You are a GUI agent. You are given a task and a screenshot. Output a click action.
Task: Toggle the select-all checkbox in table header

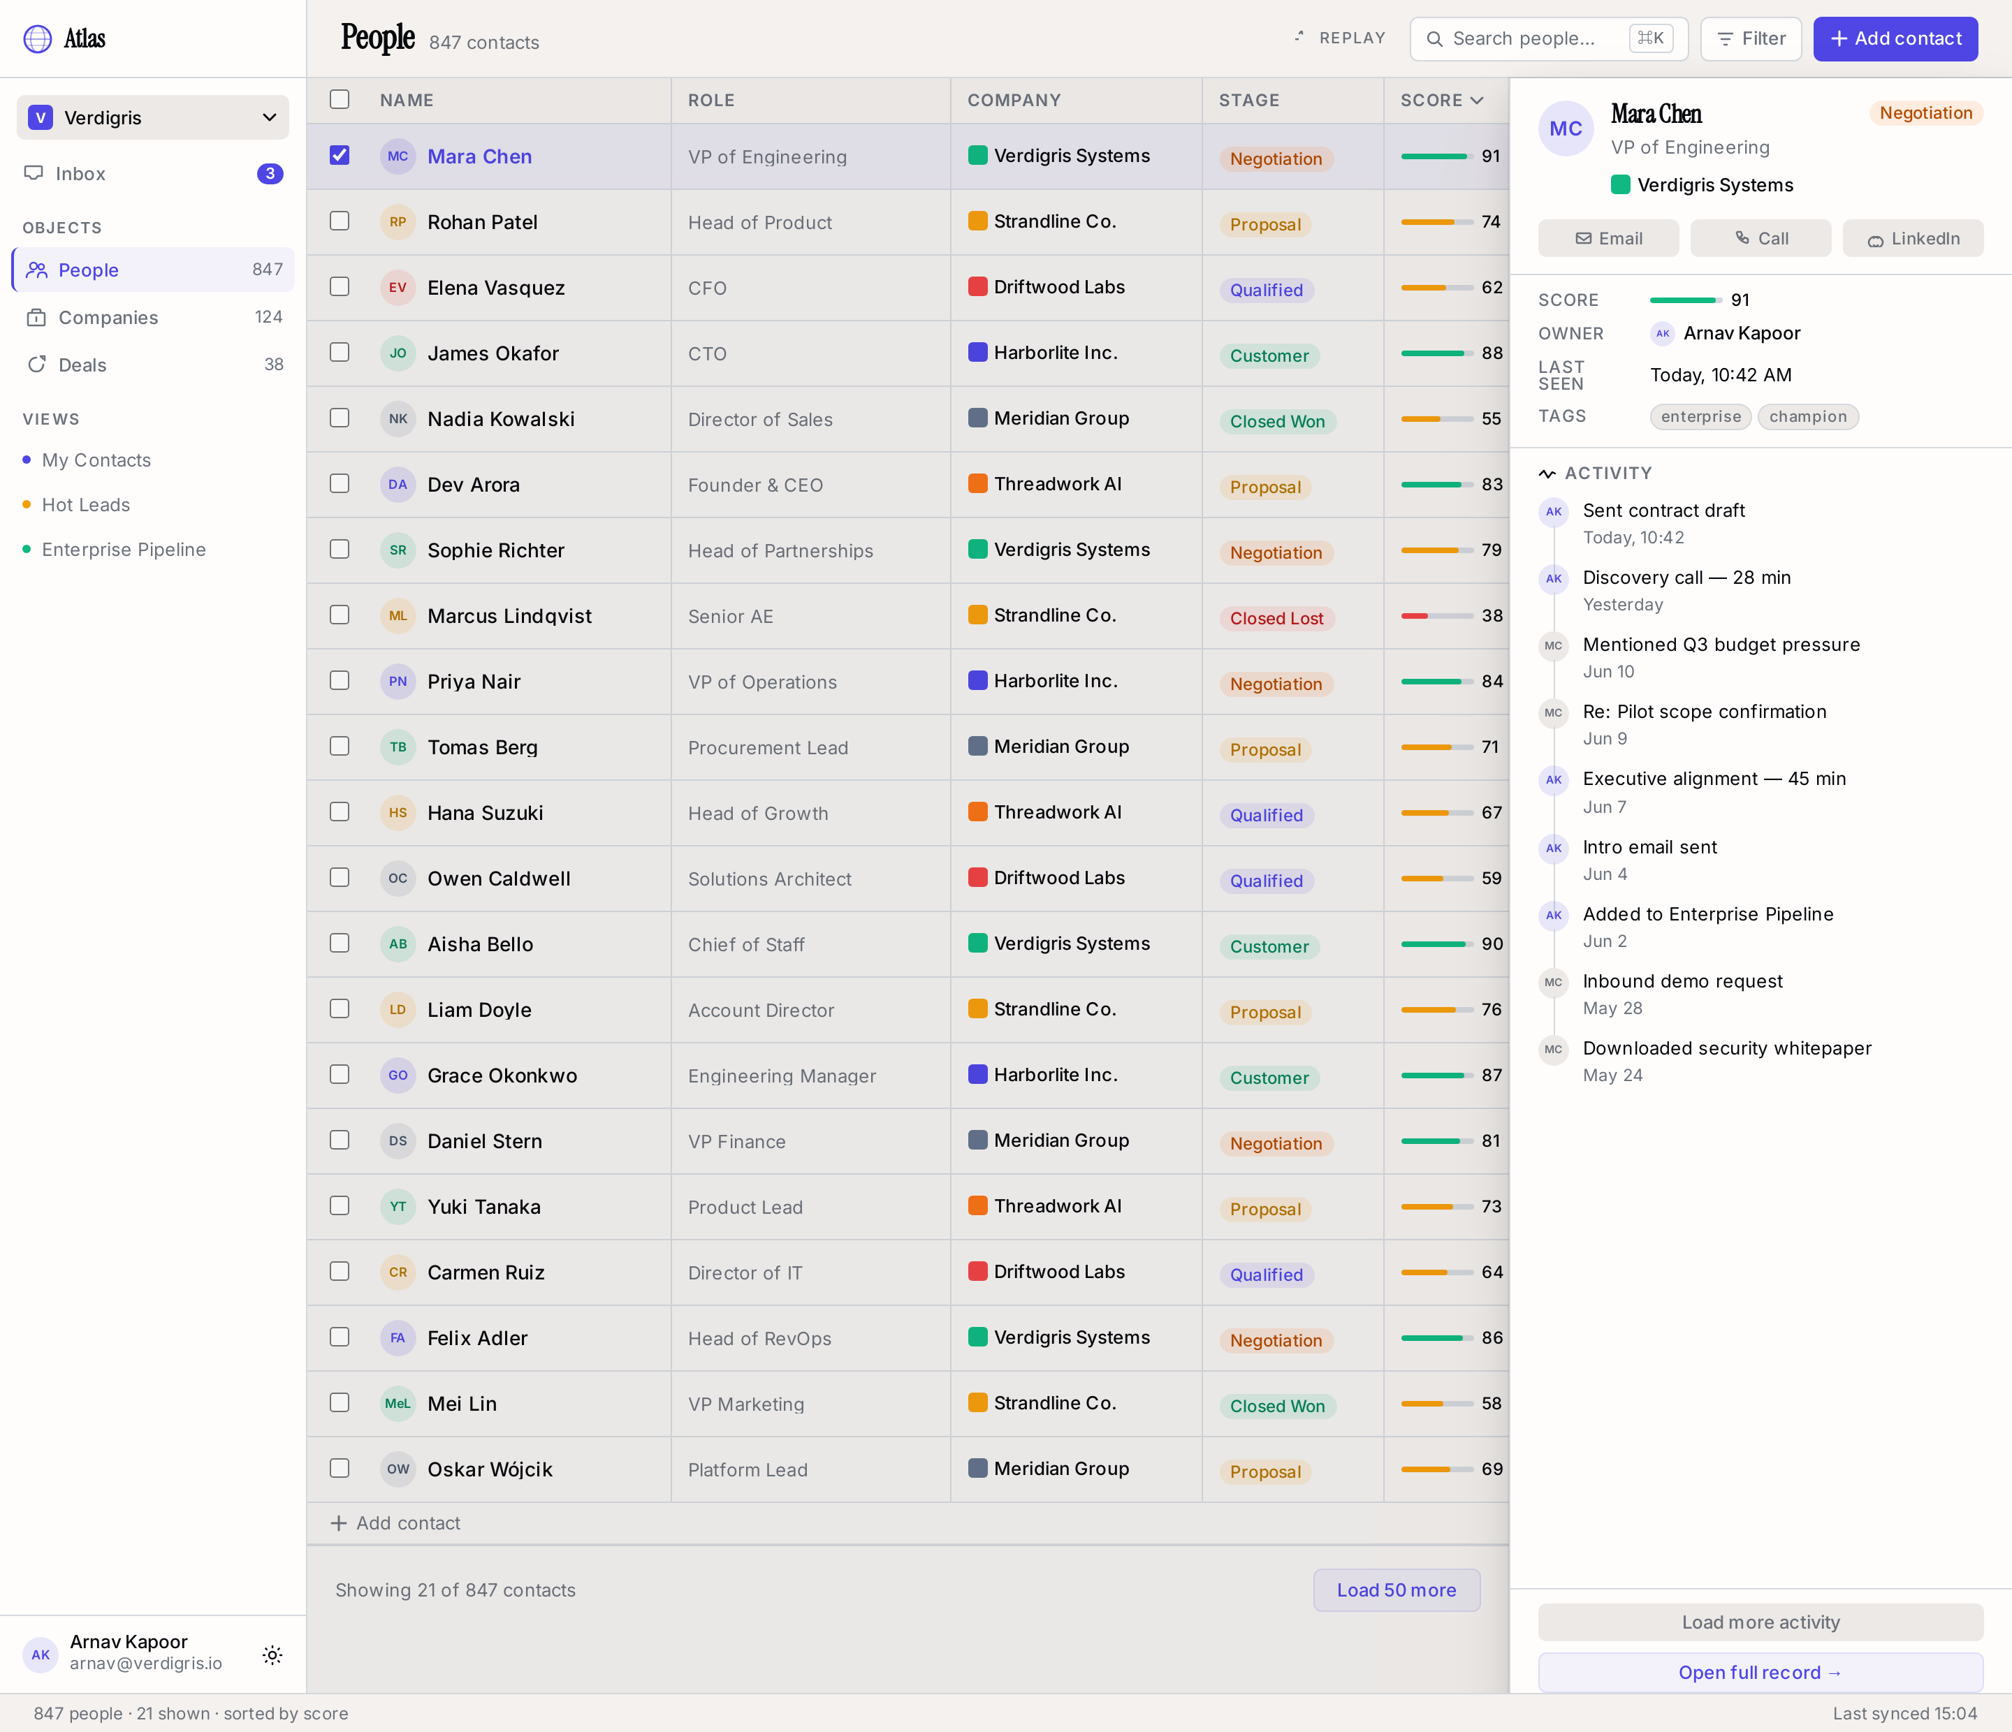[x=339, y=99]
